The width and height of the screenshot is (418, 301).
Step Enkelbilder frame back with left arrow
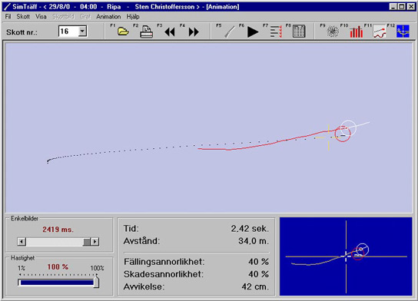tap(22, 242)
